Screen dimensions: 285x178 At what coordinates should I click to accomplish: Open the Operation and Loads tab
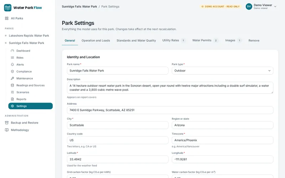click(96, 41)
